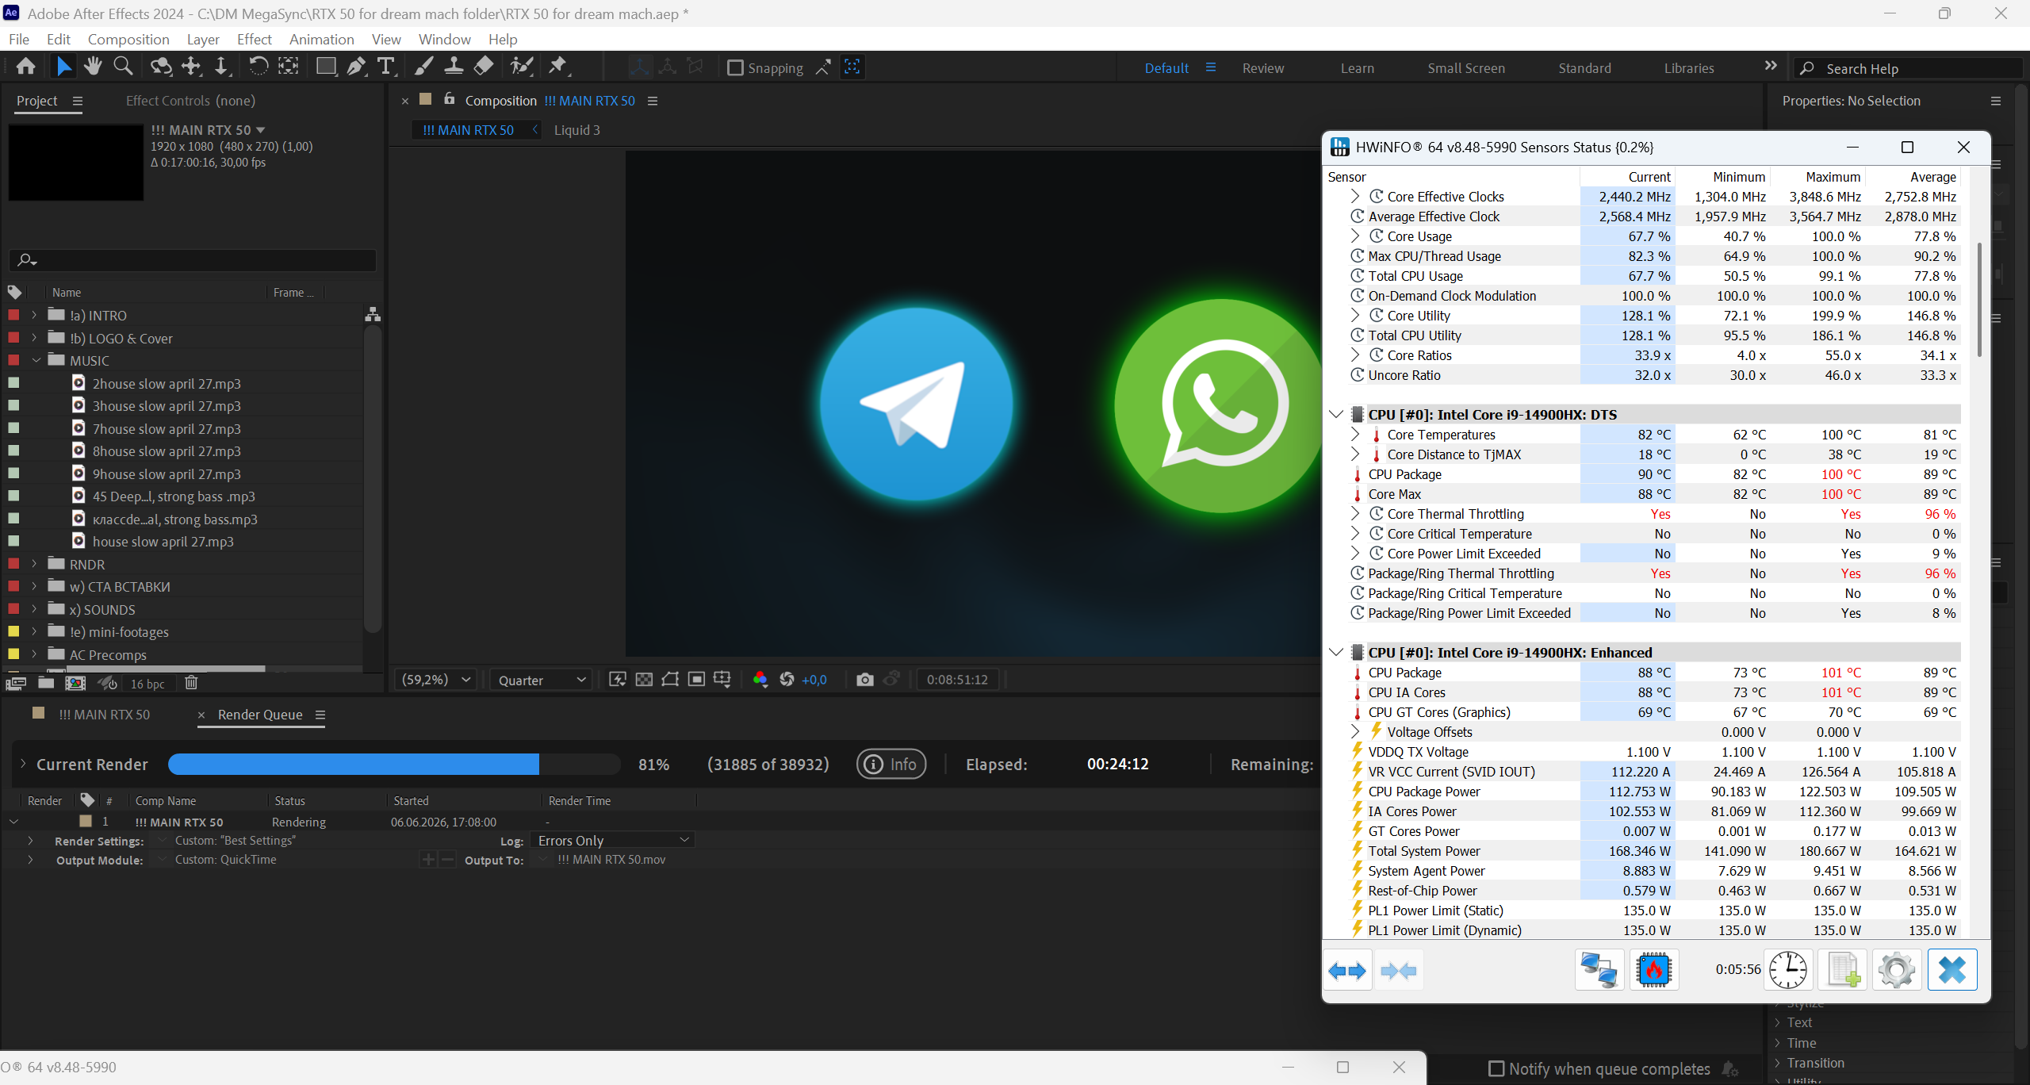The width and height of the screenshot is (2030, 1085).
Task: Open the Log Errors Only dropdown
Action: coord(613,840)
